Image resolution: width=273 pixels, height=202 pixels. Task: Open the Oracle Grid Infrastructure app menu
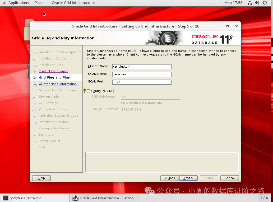point(73,3)
